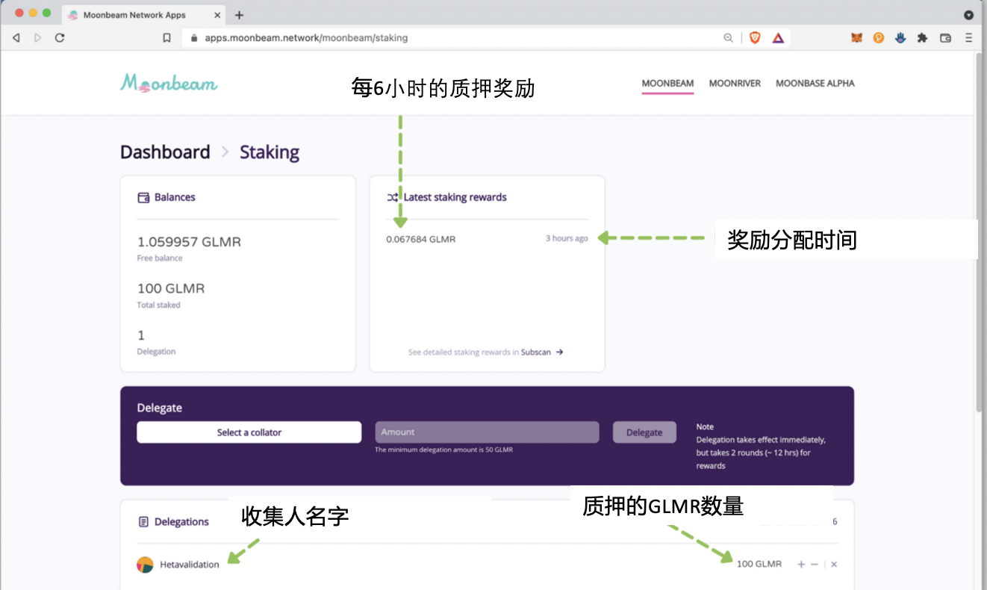Open Brave Shields lion icon
The image size is (987, 590).
[x=755, y=37]
